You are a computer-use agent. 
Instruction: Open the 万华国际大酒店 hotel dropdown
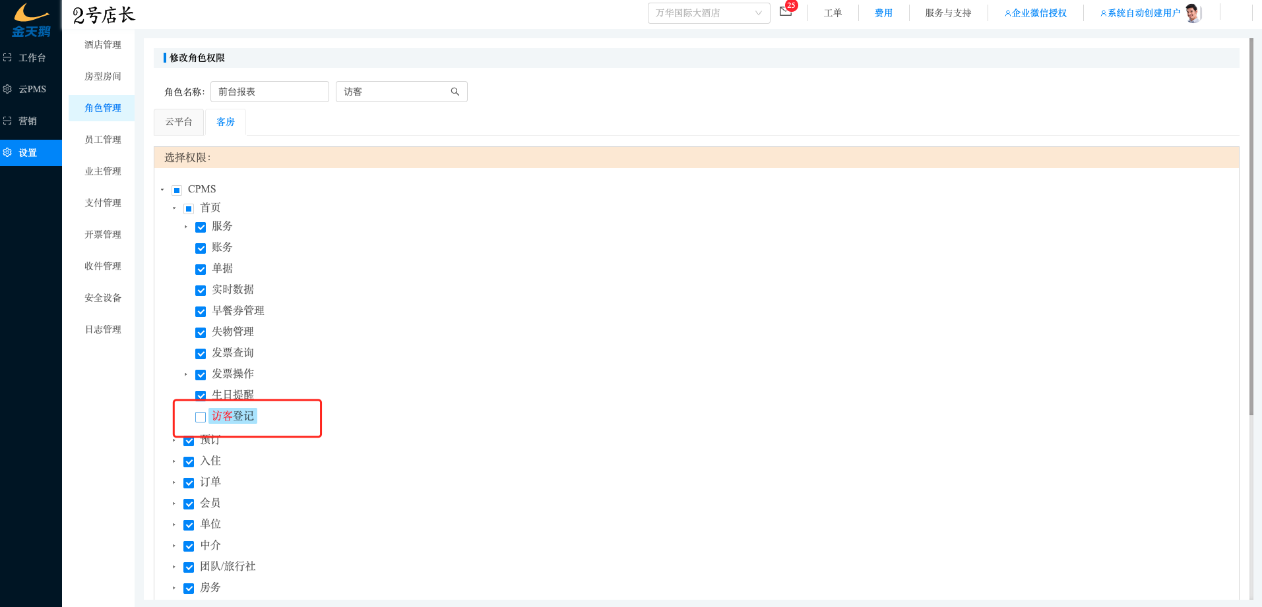tap(709, 13)
